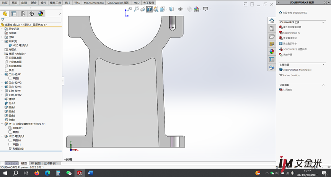Click the Previous View icon
This screenshot has width=331, height=177.
coord(143,9)
